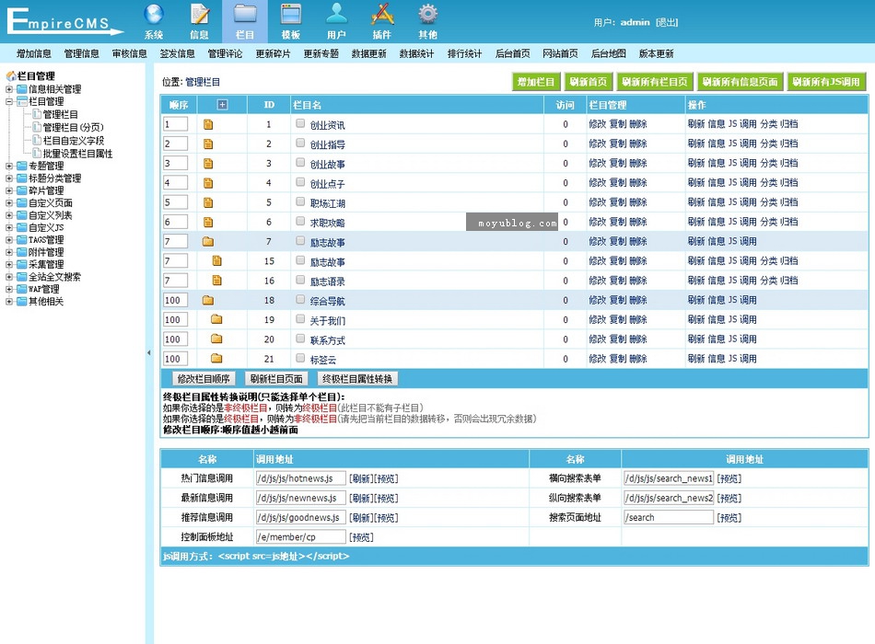Select the 求职攻略 checkbox

click(x=300, y=221)
